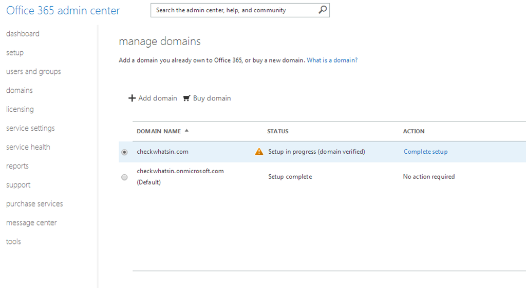Open the message center

pyautogui.click(x=31, y=223)
